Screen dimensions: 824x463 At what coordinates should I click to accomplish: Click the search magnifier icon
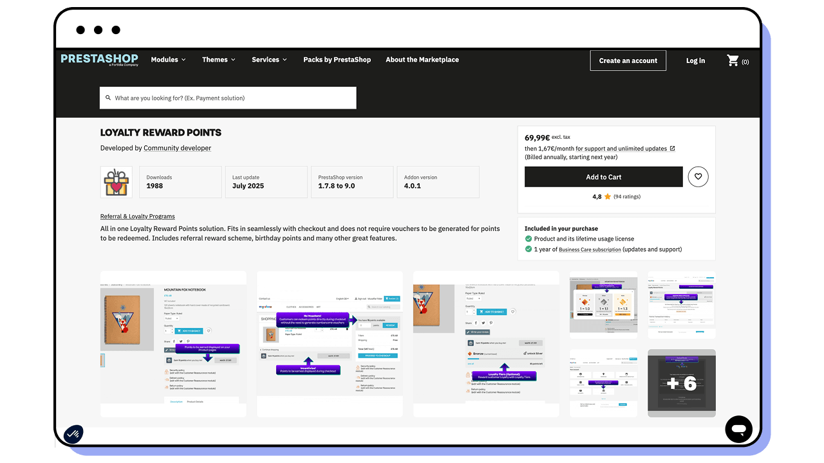108,98
